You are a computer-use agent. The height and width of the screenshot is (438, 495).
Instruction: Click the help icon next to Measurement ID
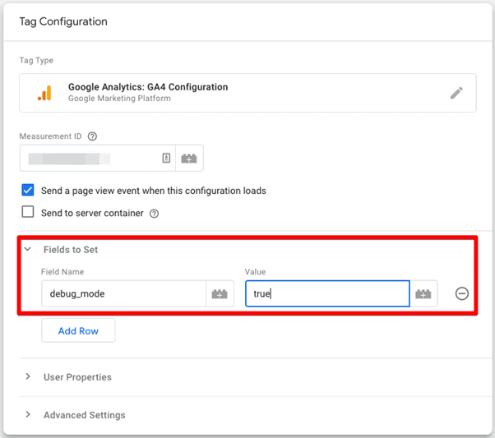92,136
